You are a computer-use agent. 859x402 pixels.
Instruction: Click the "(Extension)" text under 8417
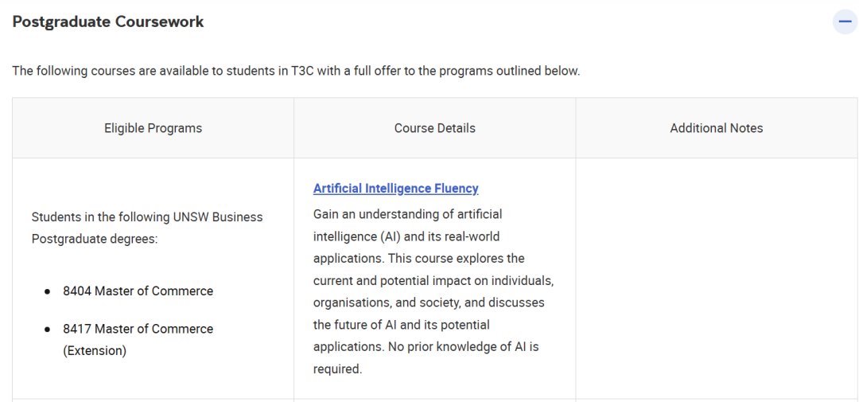pyautogui.click(x=95, y=350)
